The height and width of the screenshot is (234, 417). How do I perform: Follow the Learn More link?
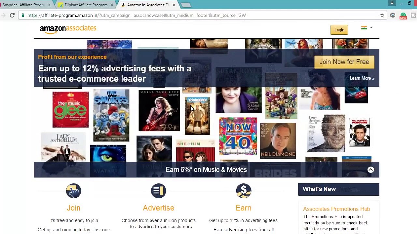(x=362, y=78)
